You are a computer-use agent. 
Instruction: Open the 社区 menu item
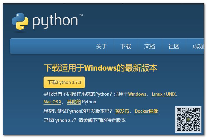point(173,46)
